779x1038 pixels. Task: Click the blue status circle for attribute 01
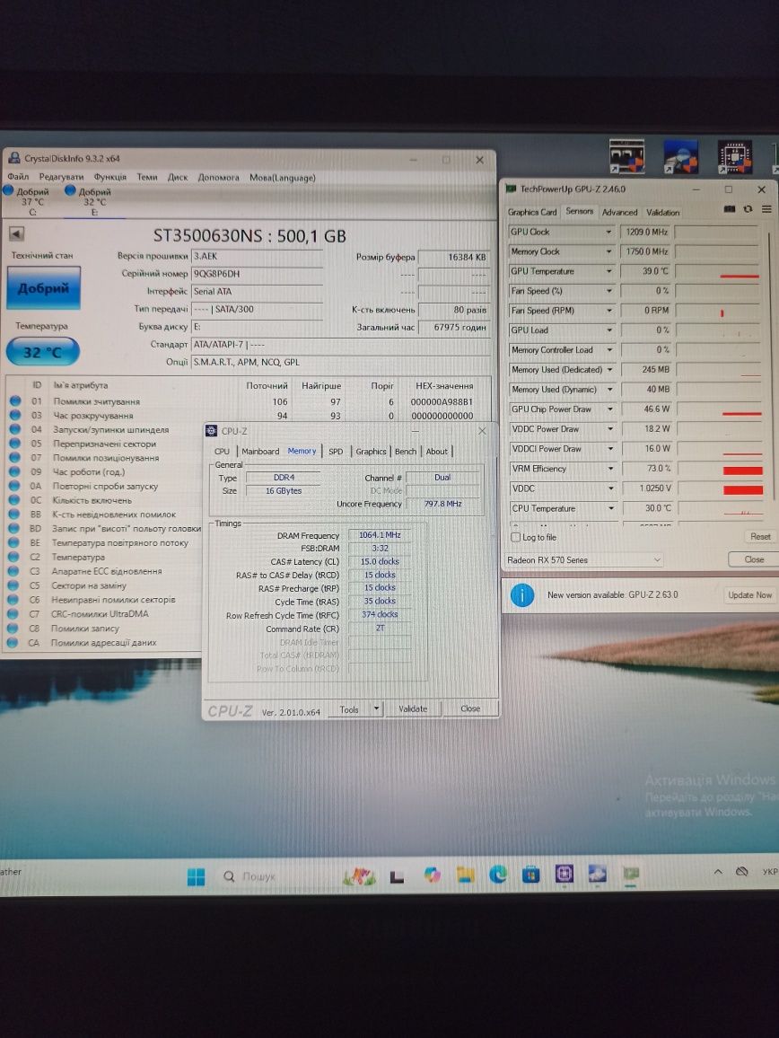pyautogui.click(x=15, y=401)
